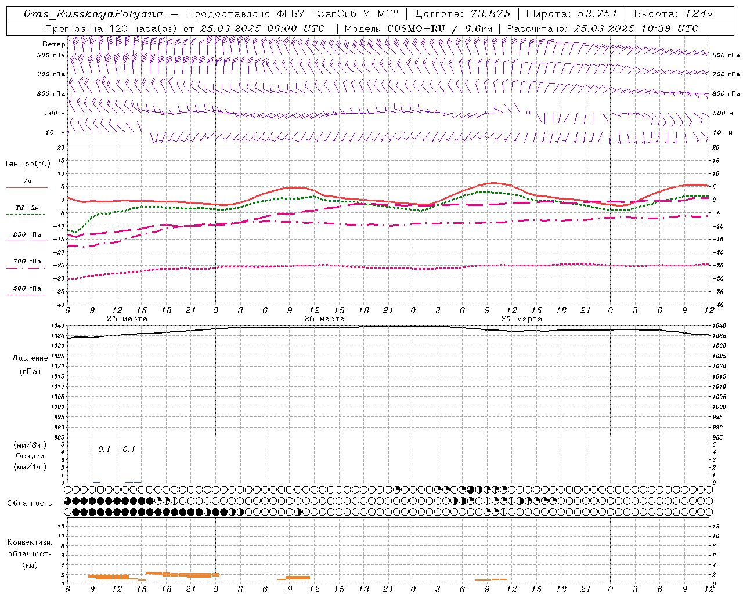This screenshot has width=743, height=594.
Task: Select the 500 гПа temperature legend entry
Action: [27, 288]
